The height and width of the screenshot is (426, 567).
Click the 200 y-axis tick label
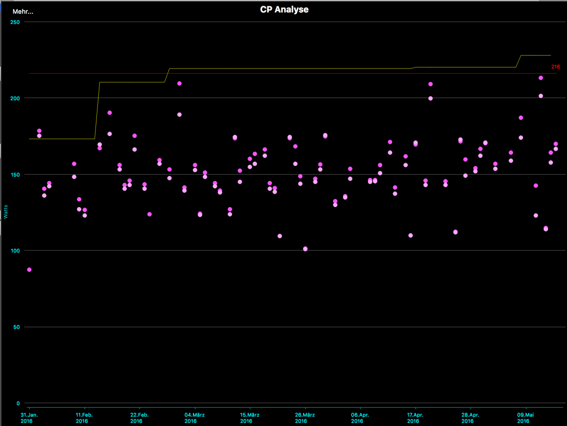pyautogui.click(x=16, y=98)
